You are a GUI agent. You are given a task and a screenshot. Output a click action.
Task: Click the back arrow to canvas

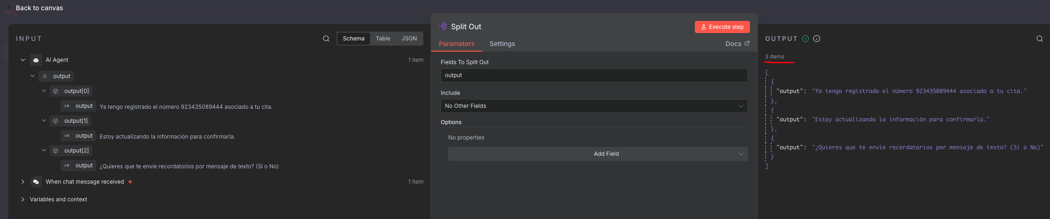9,7
